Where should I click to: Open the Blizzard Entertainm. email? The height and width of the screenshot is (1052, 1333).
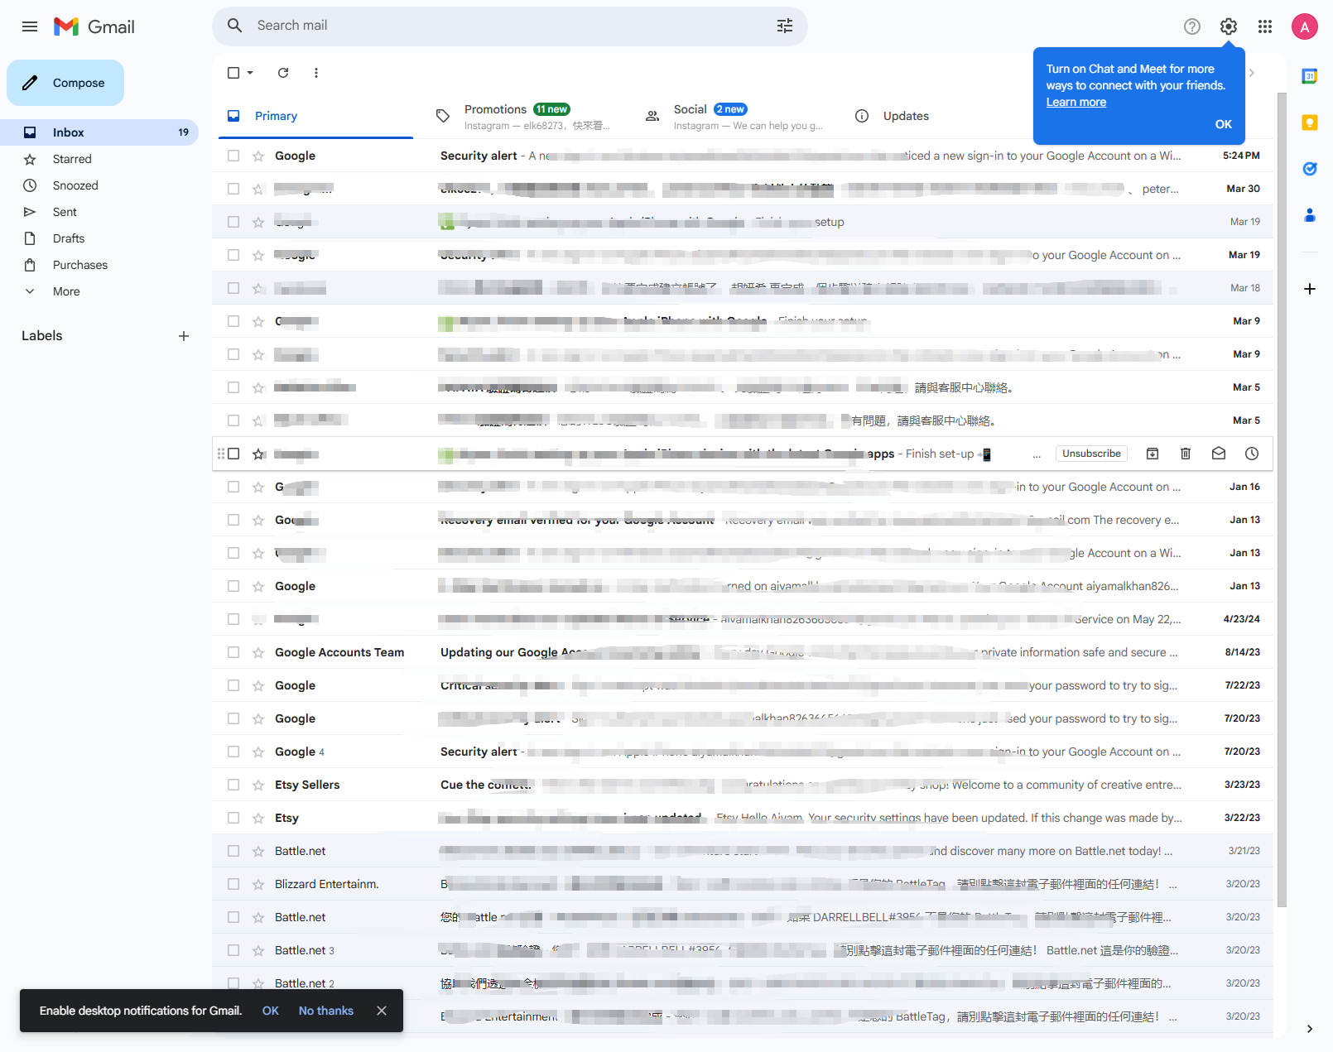coord(743,884)
